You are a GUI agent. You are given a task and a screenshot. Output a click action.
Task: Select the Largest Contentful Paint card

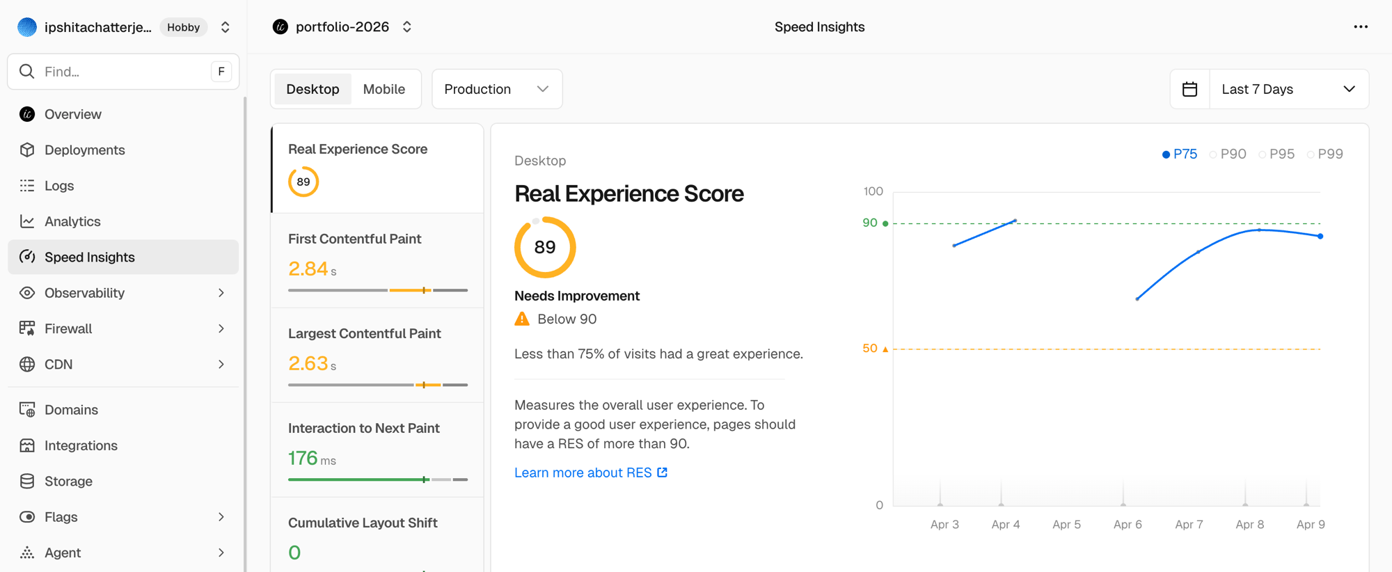(377, 356)
